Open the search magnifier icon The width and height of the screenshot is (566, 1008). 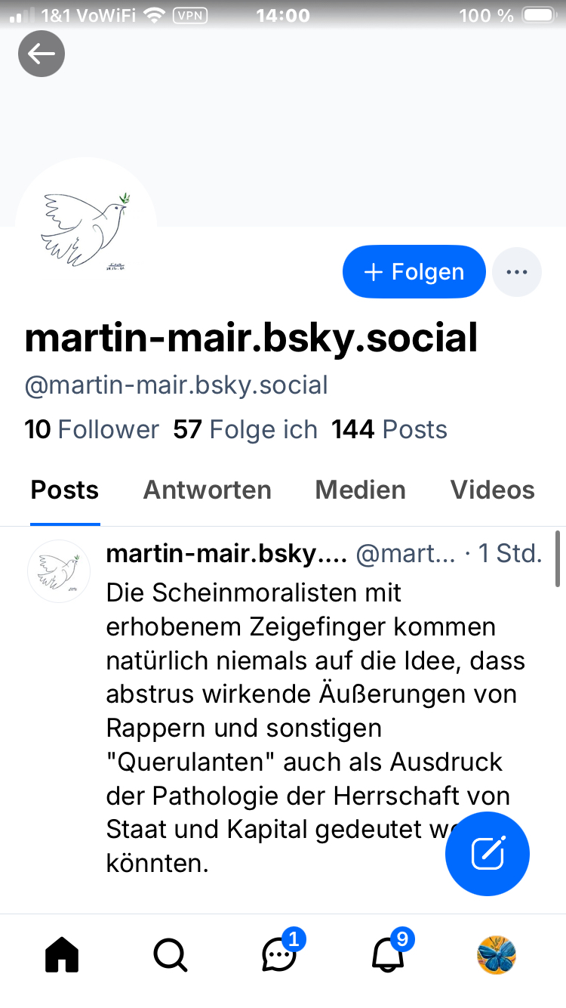pos(171,957)
